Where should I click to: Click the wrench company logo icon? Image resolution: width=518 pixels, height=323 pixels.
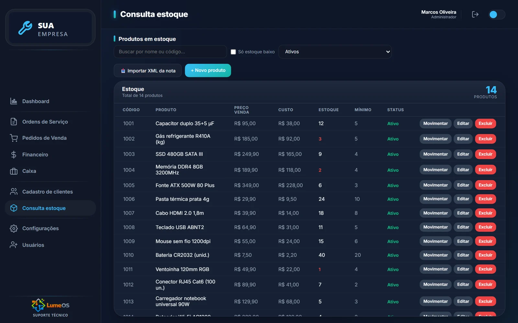25,28
